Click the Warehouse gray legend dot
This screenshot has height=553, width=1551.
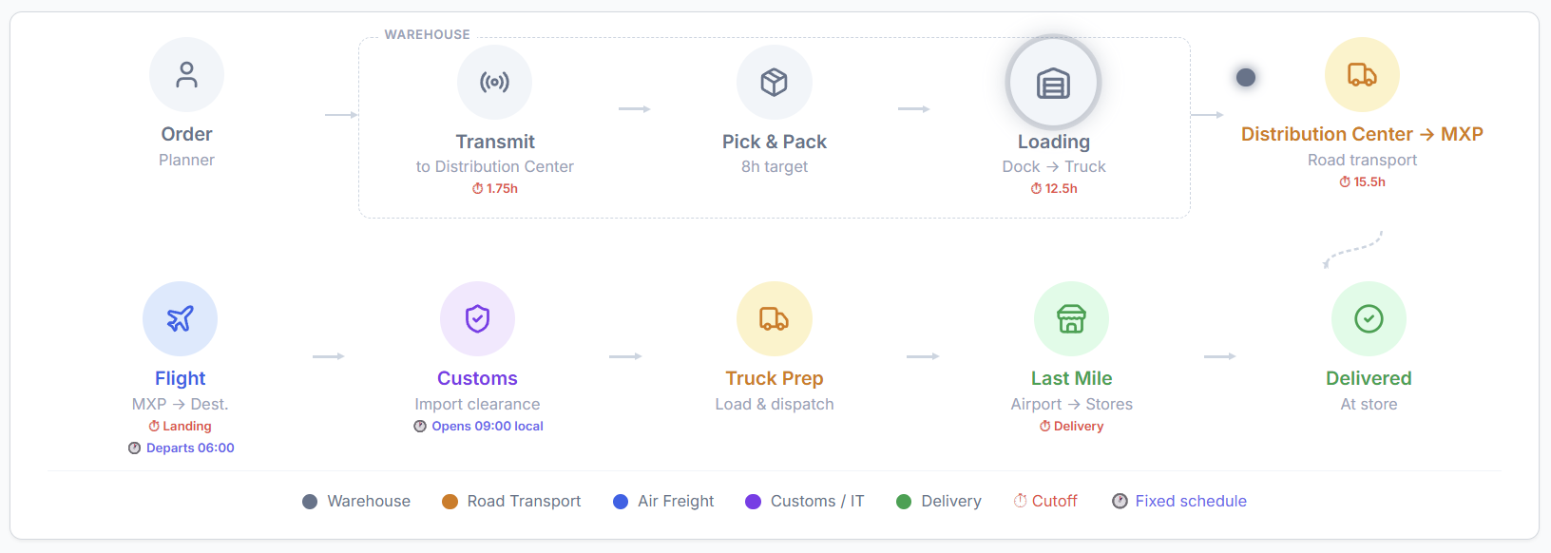310,502
